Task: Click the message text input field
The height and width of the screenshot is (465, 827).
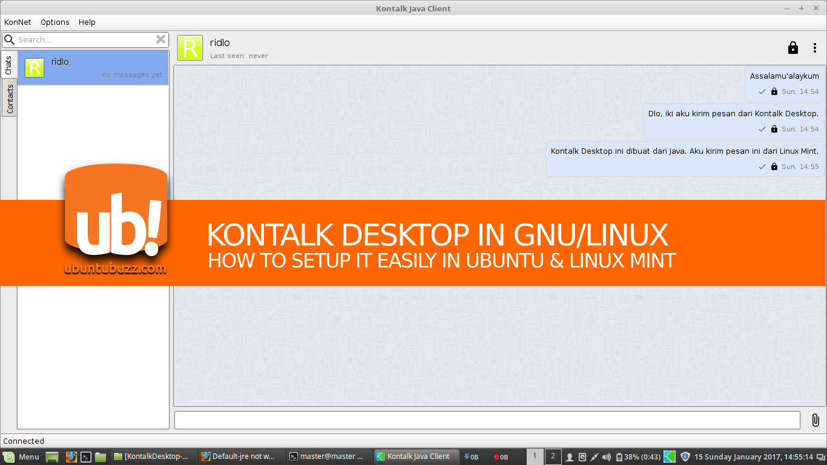Action: (487, 420)
